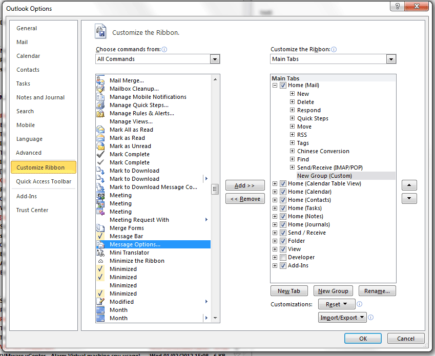Click the Mark as Unread envelope icon

click(100, 146)
